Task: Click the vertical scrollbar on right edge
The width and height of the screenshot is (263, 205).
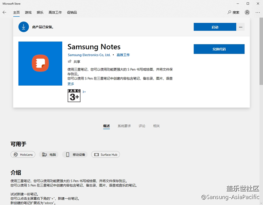Action: click(261, 61)
